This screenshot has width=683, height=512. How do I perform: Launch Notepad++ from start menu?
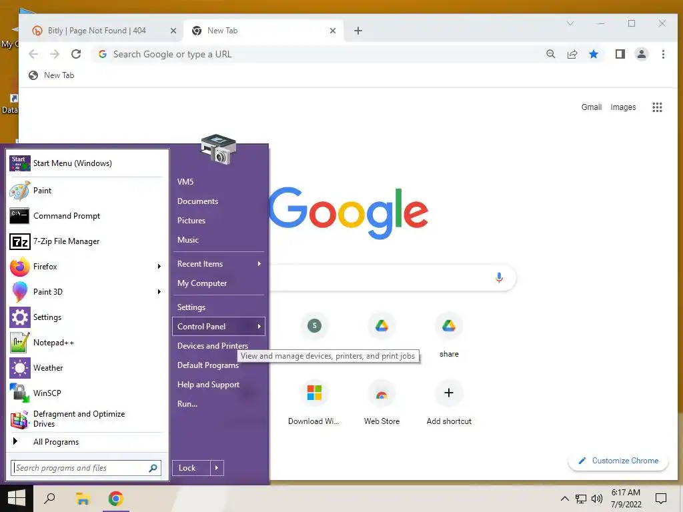(x=86, y=342)
